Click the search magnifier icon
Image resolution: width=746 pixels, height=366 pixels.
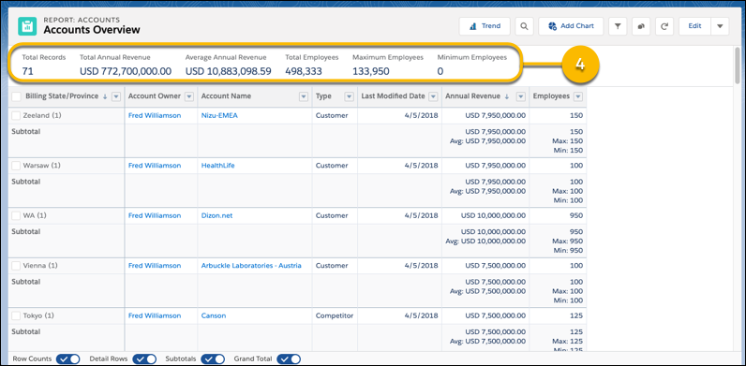(524, 26)
